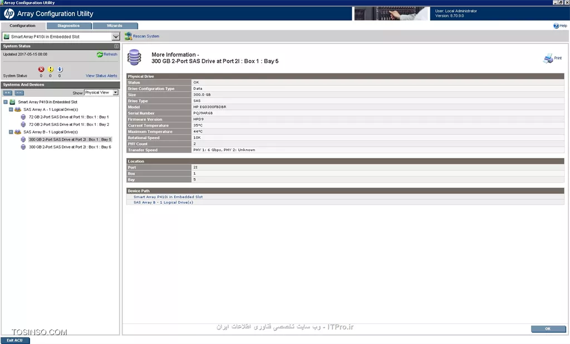This screenshot has height=344, width=570.
Task: Switch to the Configuration tab
Action: coord(22,26)
